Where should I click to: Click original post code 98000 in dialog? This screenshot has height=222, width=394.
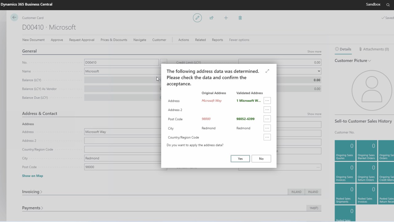tap(206, 119)
